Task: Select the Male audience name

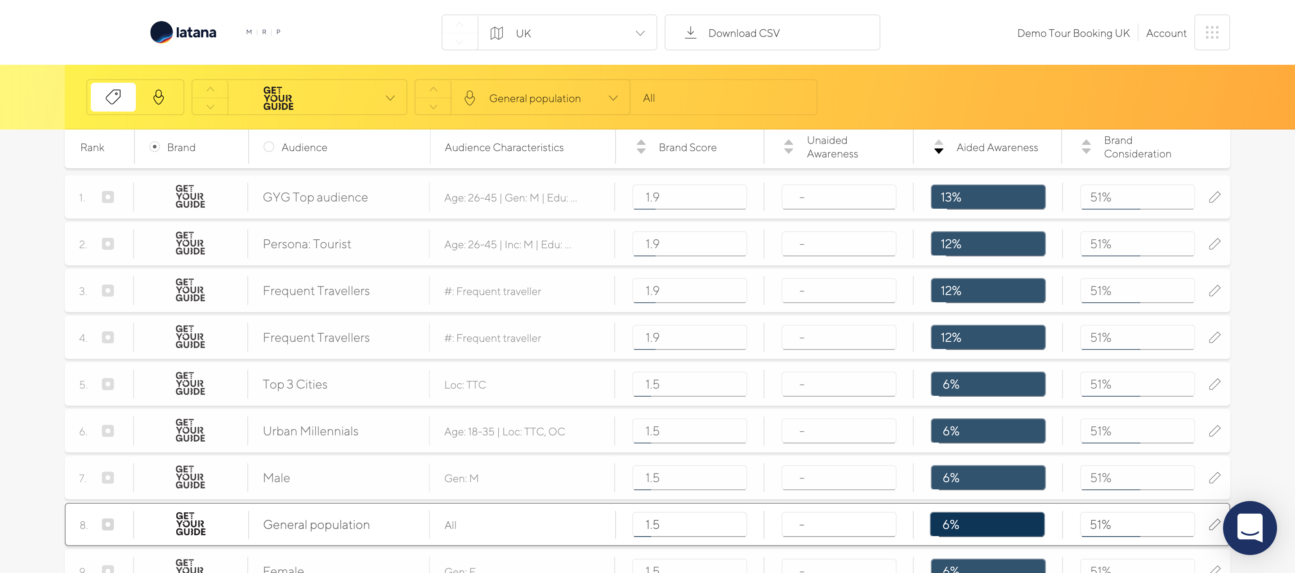Action: [276, 478]
